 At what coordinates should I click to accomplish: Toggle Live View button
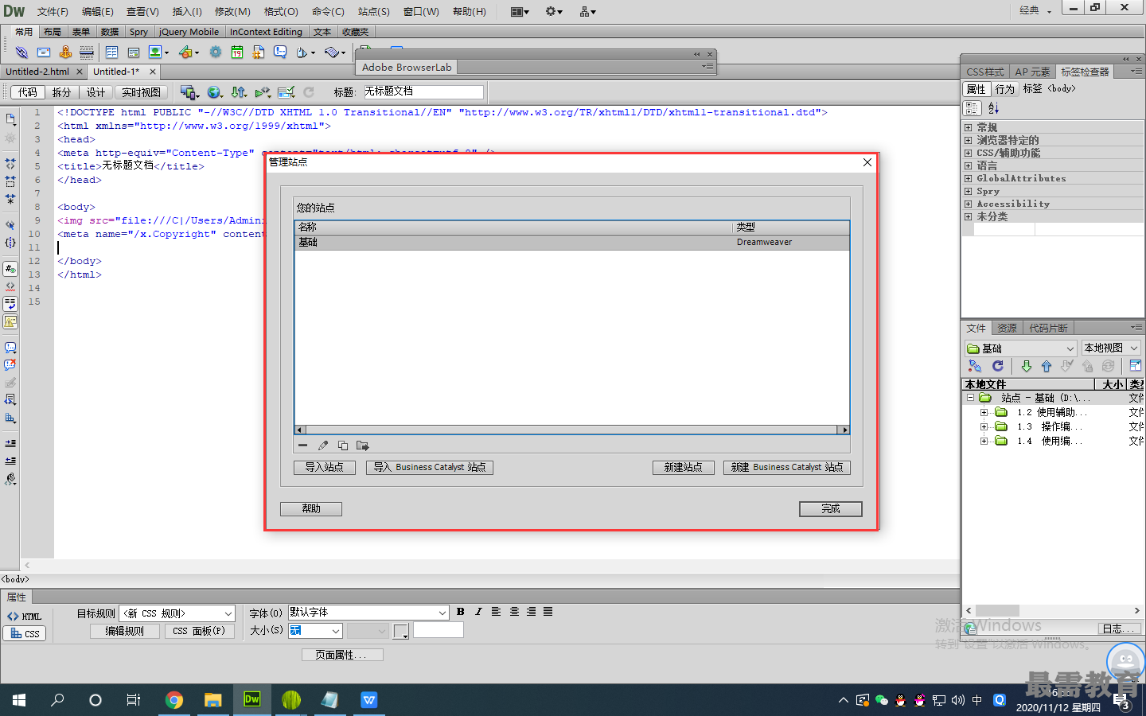pyautogui.click(x=141, y=92)
